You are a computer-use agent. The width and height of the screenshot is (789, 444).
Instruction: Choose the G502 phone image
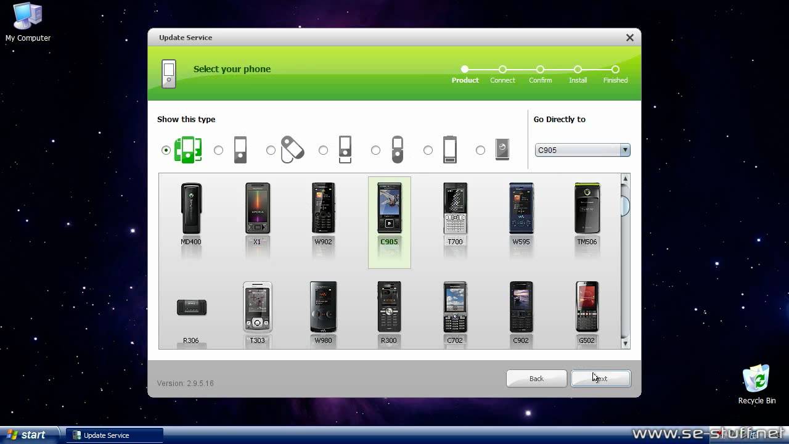coord(587,307)
